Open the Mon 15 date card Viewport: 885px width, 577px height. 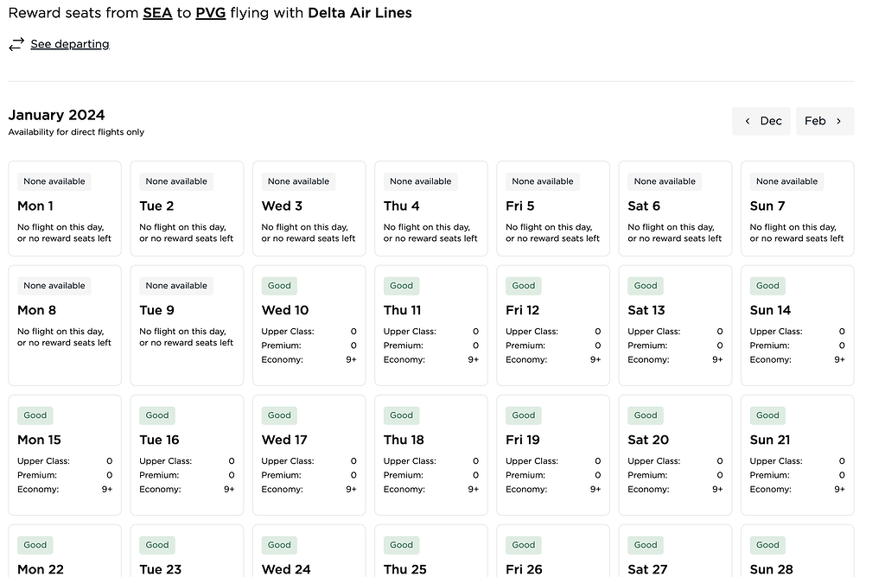[65, 454]
